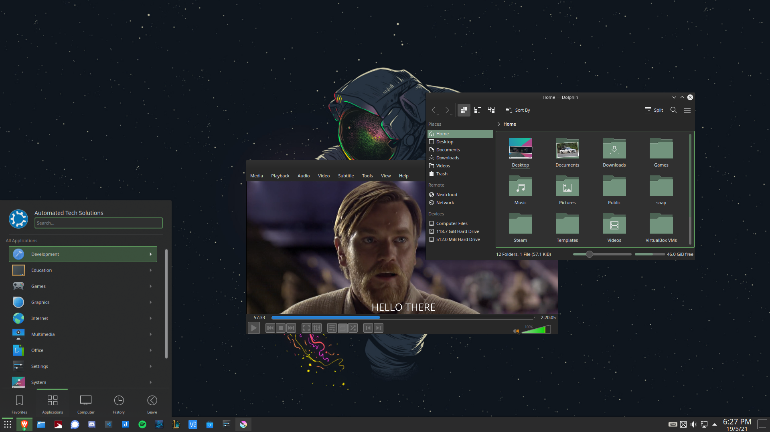Select the Steam folder in Dolphin
The width and height of the screenshot is (770, 432).
coord(521,227)
